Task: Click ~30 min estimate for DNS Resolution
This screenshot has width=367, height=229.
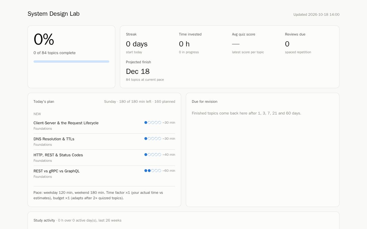Action: 169,139
